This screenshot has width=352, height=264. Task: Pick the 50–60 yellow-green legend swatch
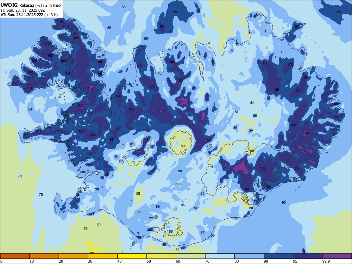tap(161, 256)
